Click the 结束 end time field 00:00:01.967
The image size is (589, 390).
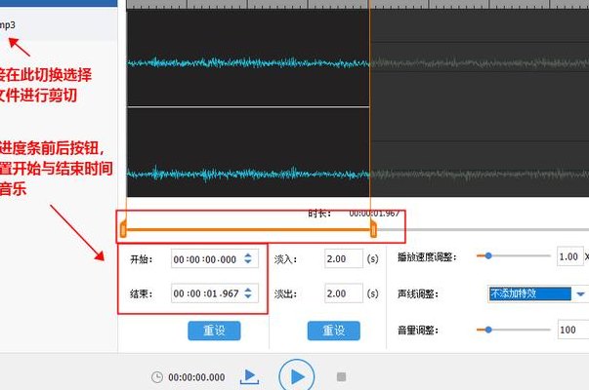(x=215, y=292)
